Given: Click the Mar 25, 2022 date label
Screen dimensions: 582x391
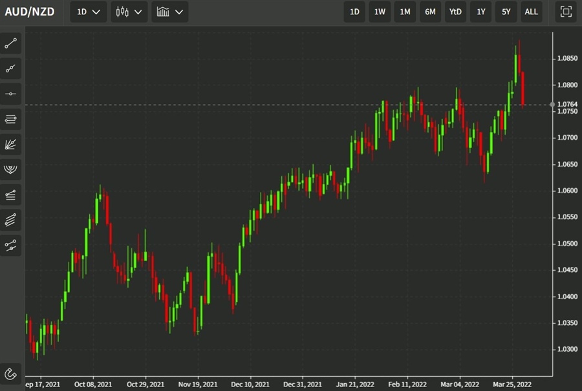Looking at the screenshot, I should point(512,385).
